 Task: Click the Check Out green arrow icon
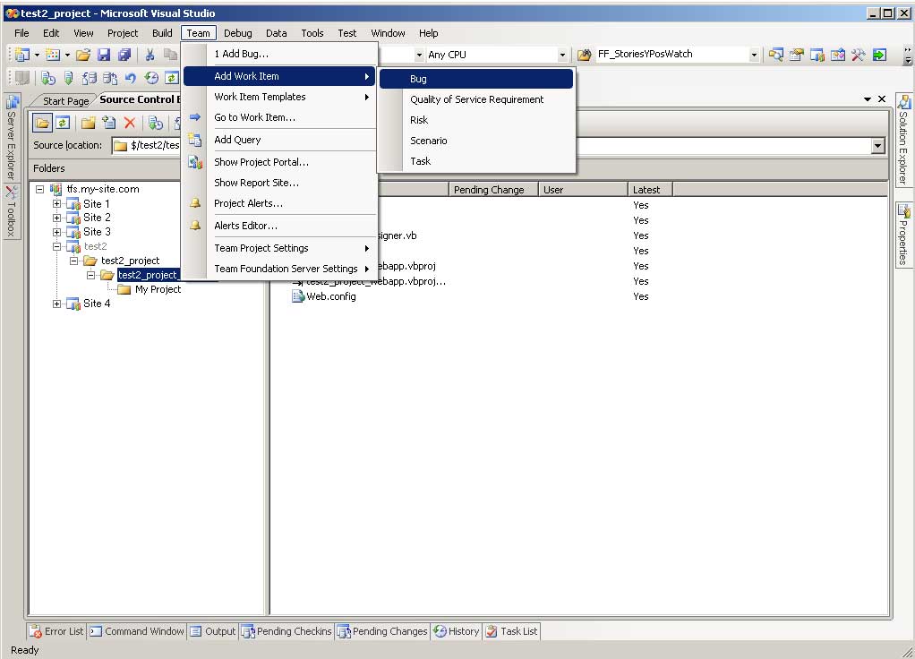(69, 78)
